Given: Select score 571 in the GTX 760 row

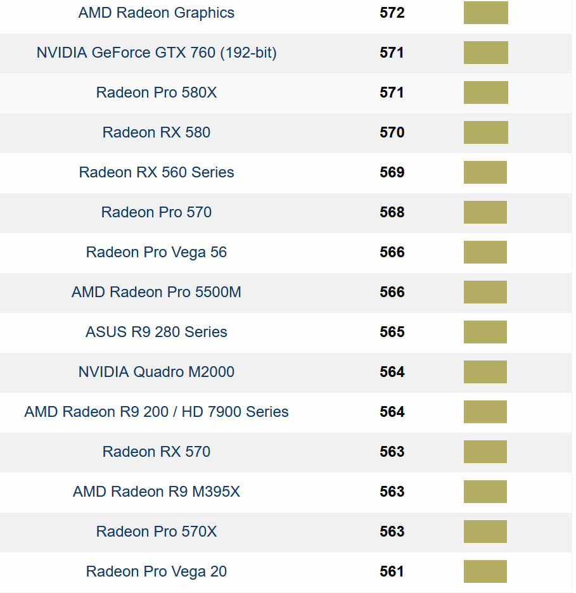Looking at the screenshot, I should 392,53.
